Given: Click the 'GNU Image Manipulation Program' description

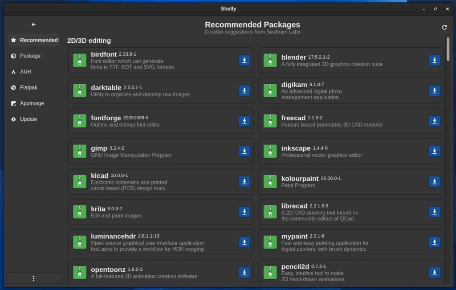Looking at the screenshot, I should pos(131,155).
